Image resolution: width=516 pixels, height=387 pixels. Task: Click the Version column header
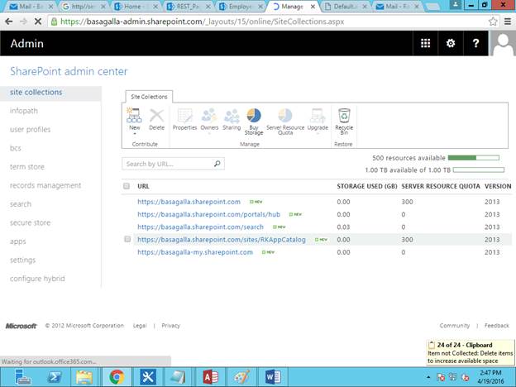point(498,186)
